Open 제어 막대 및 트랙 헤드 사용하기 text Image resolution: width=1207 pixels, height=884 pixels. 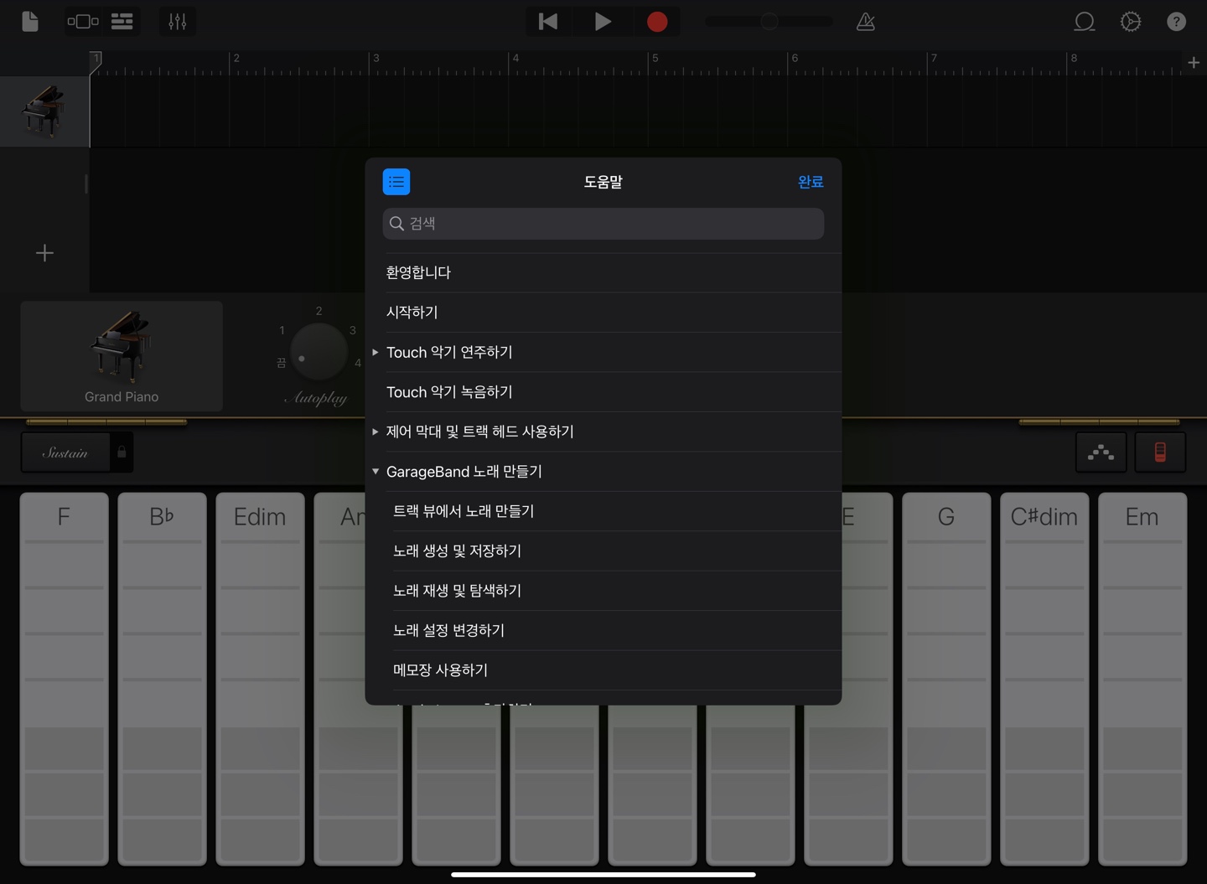480,432
